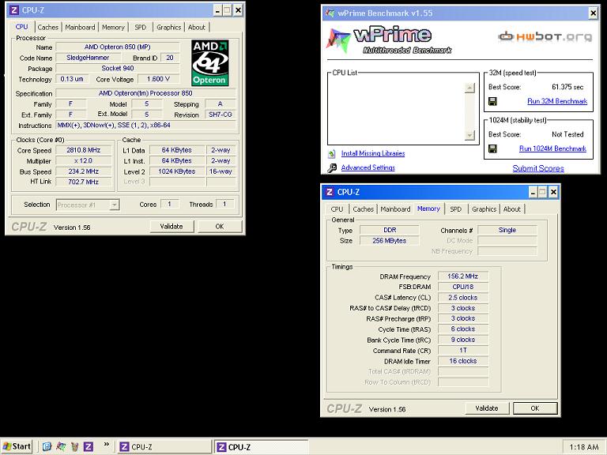Open Caches tab in the CPU-Z Timings window
Screen dimensions: 607x455
363,209
